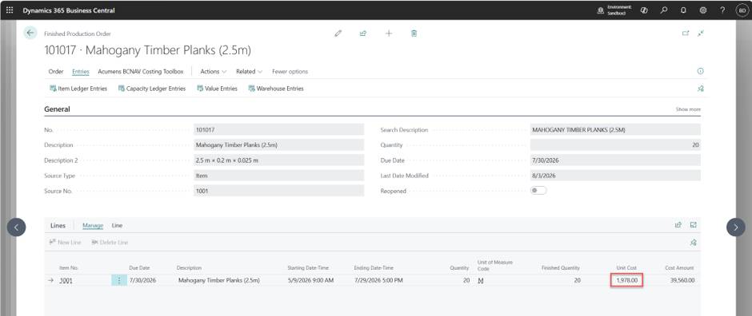The image size is (752, 316).
Task: Open the notifications bell
Action: (x=683, y=10)
